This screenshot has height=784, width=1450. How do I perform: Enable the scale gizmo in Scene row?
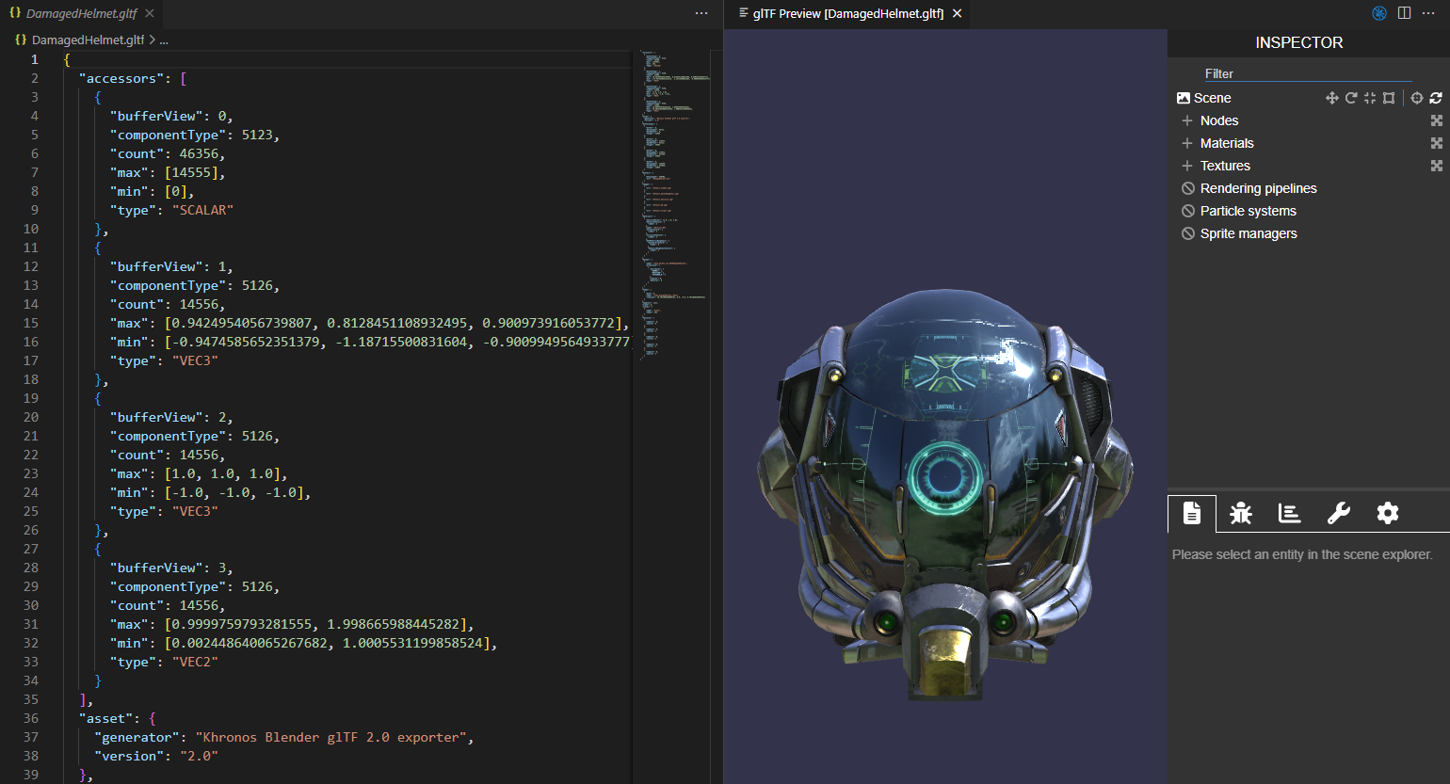(x=1370, y=98)
